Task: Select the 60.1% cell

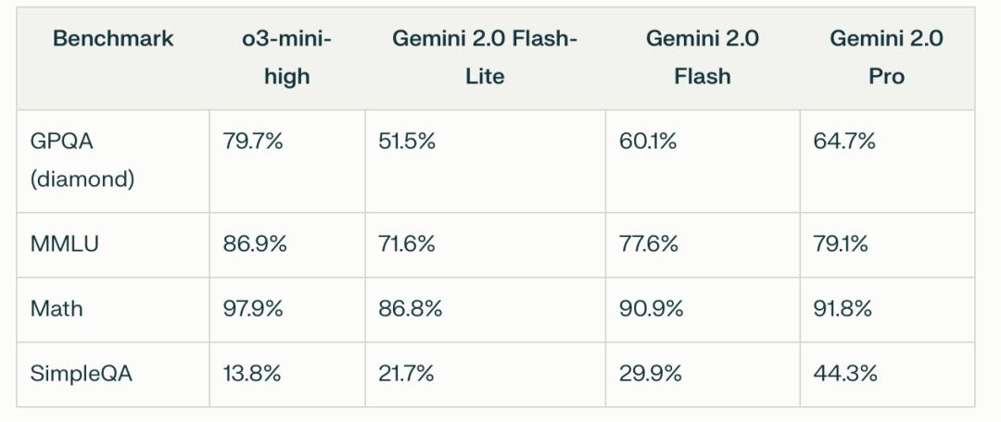Action: tap(648, 142)
